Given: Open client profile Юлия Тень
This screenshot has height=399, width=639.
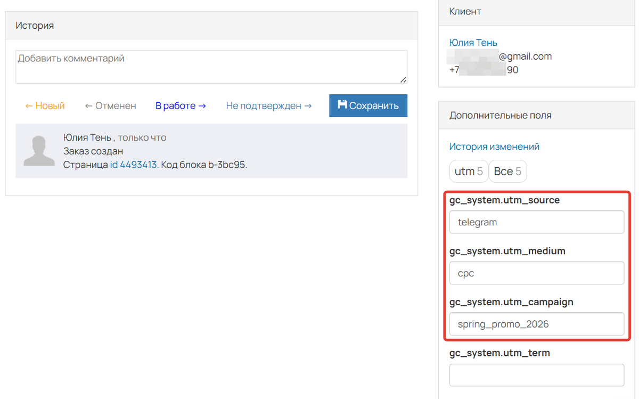Looking at the screenshot, I should tap(473, 43).
